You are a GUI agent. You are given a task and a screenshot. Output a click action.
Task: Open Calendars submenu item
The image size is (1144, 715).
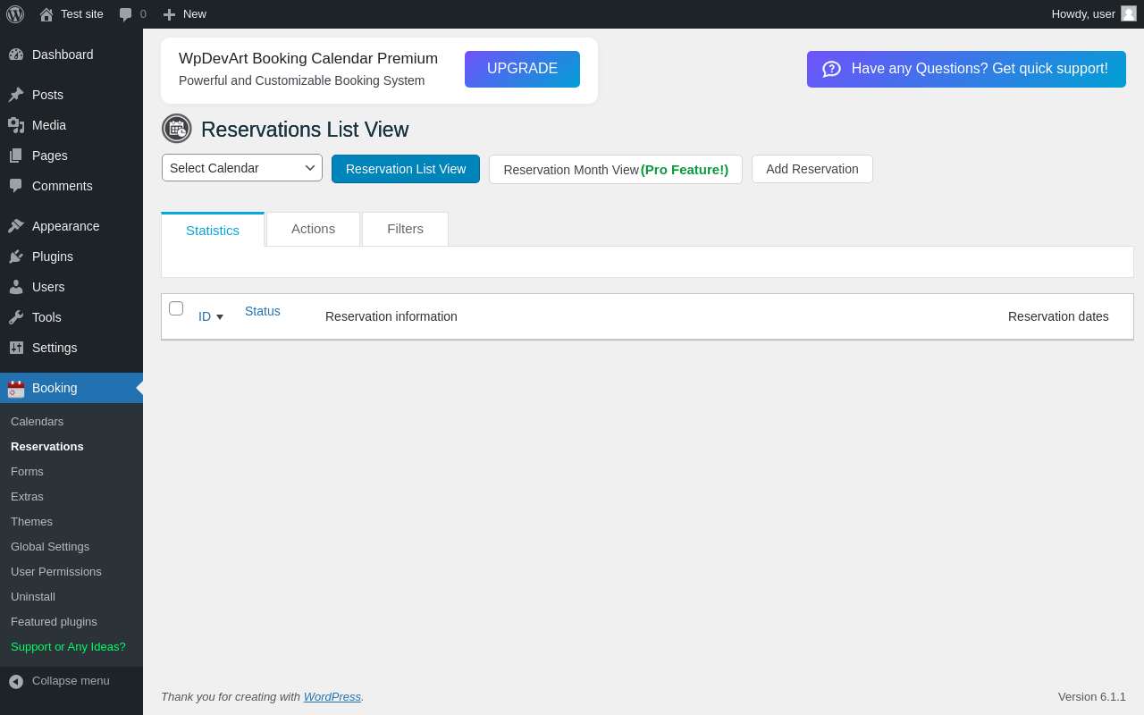pos(38,421)
